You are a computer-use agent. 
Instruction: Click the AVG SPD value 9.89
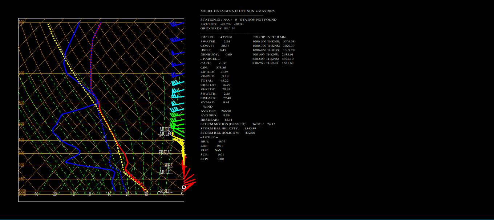click(x=226, y=115)
